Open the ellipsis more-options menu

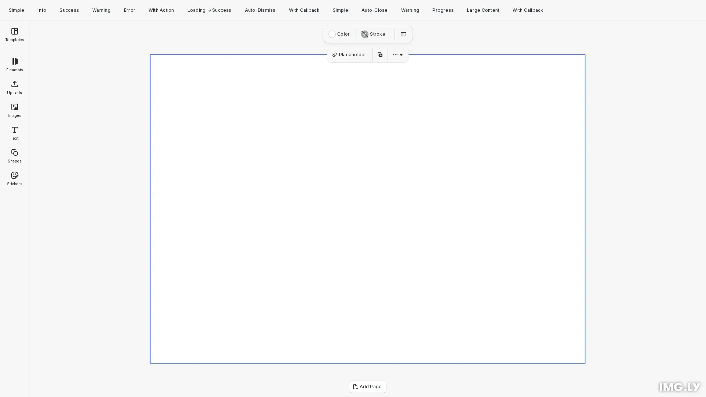(395, 55)
